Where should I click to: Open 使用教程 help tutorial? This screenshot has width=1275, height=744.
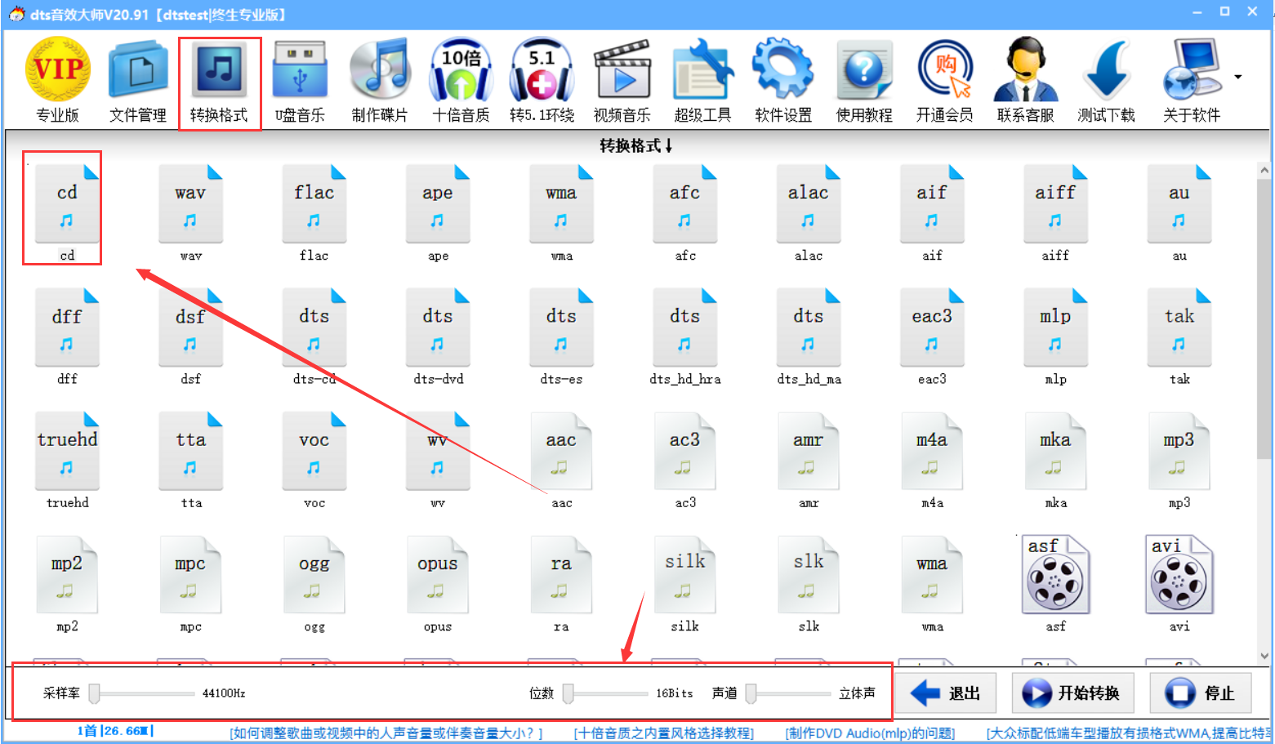coord(864,81)
